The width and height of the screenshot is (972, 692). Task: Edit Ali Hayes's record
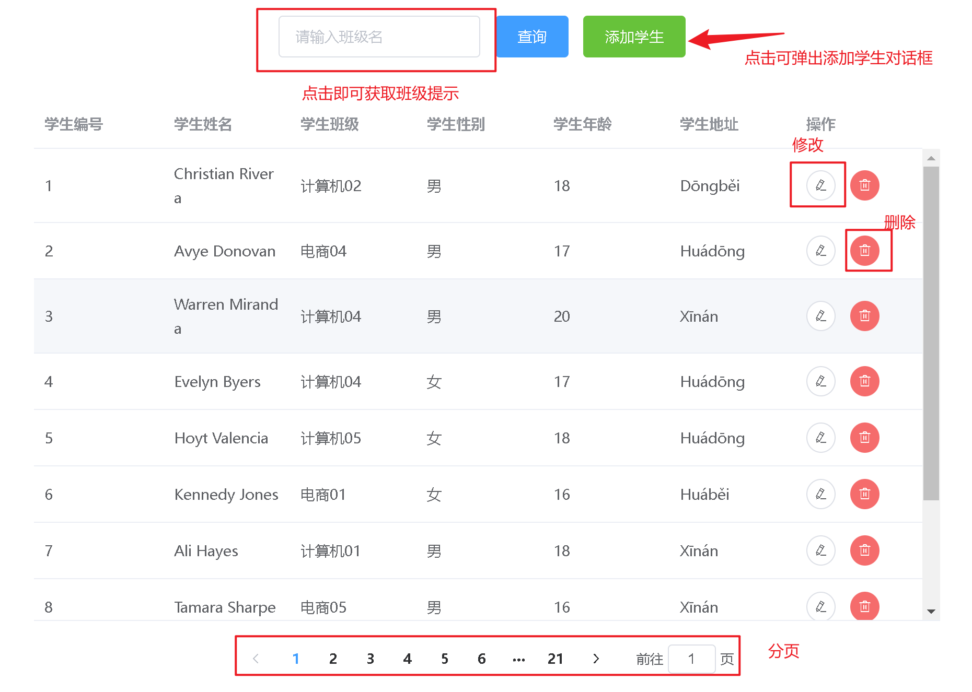[x=820, y=550]
